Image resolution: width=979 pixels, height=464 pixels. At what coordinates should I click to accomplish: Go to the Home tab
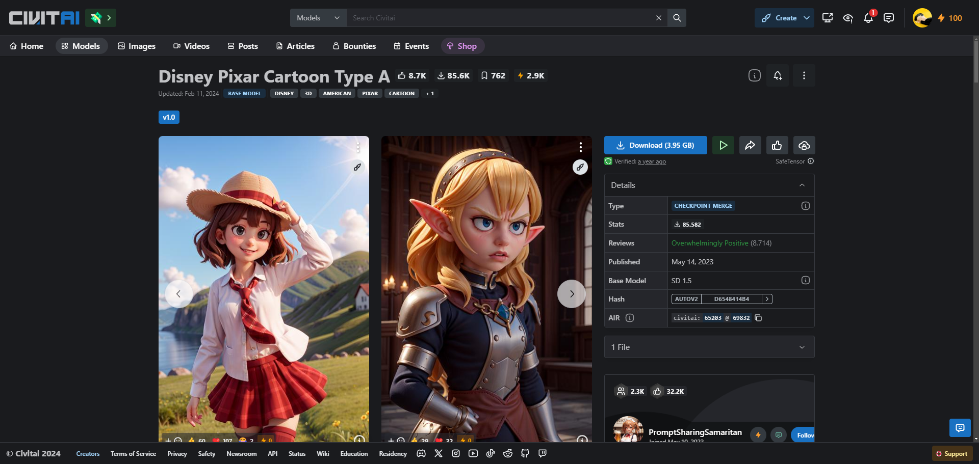(x=27, y=46)
